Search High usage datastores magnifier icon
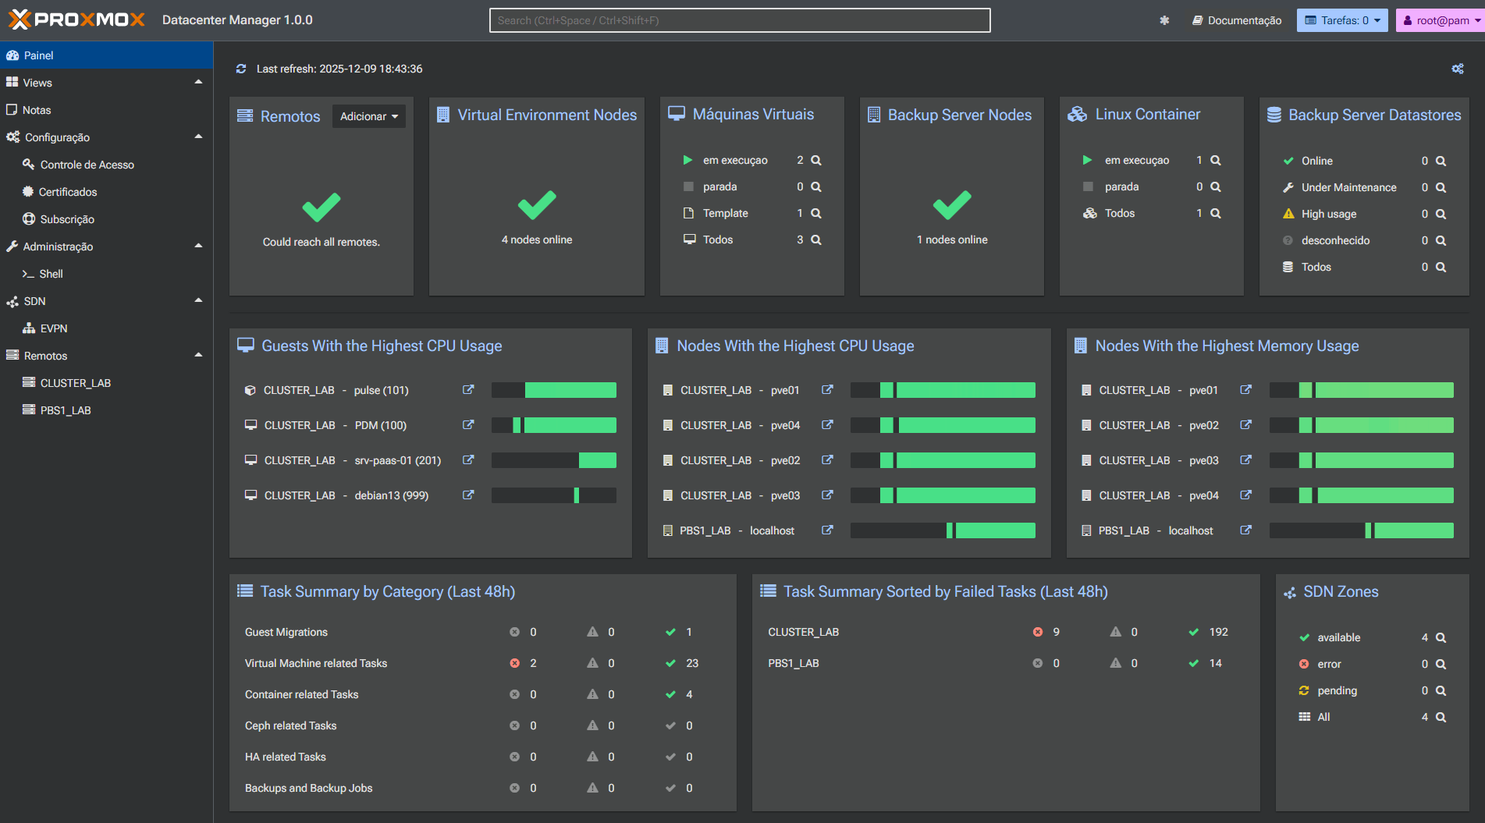This screenshot has height=823, width=1485. click(1441, 214)
